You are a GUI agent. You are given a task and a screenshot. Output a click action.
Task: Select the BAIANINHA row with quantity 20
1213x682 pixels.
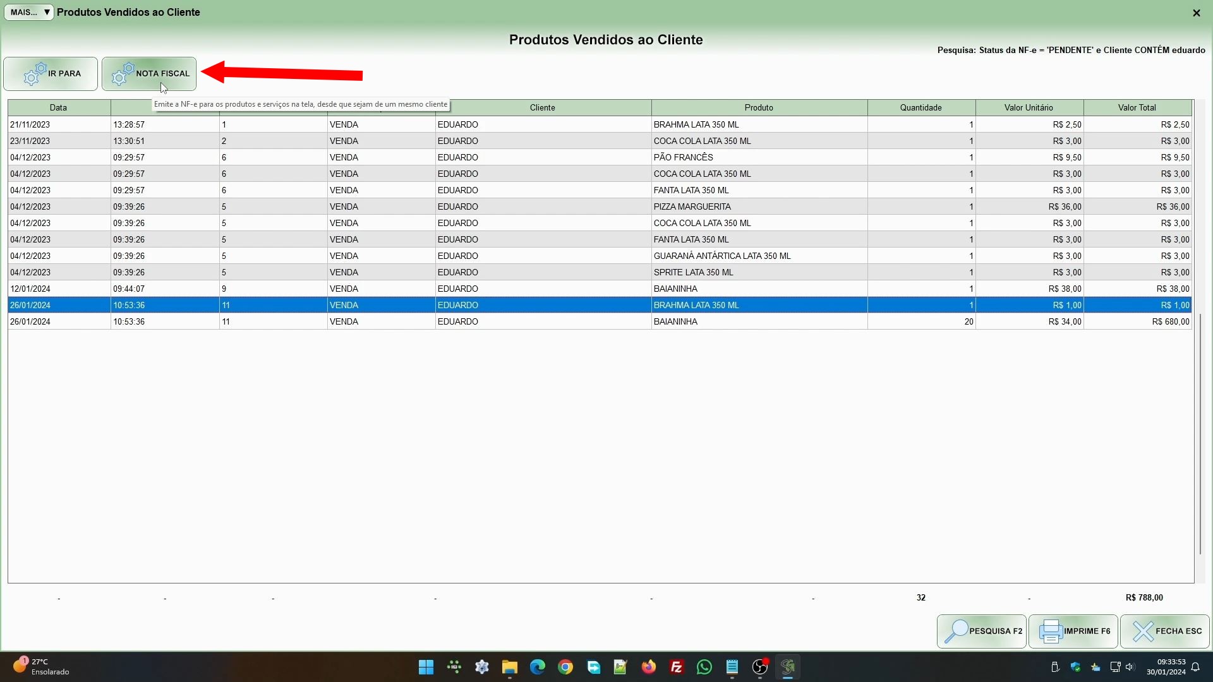pos(675,321)
